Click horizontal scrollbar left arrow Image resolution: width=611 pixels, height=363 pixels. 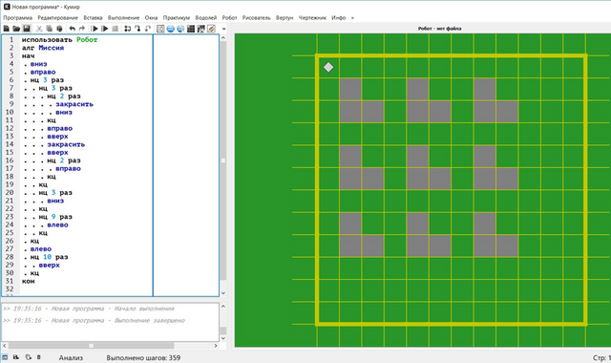[5, 346]
